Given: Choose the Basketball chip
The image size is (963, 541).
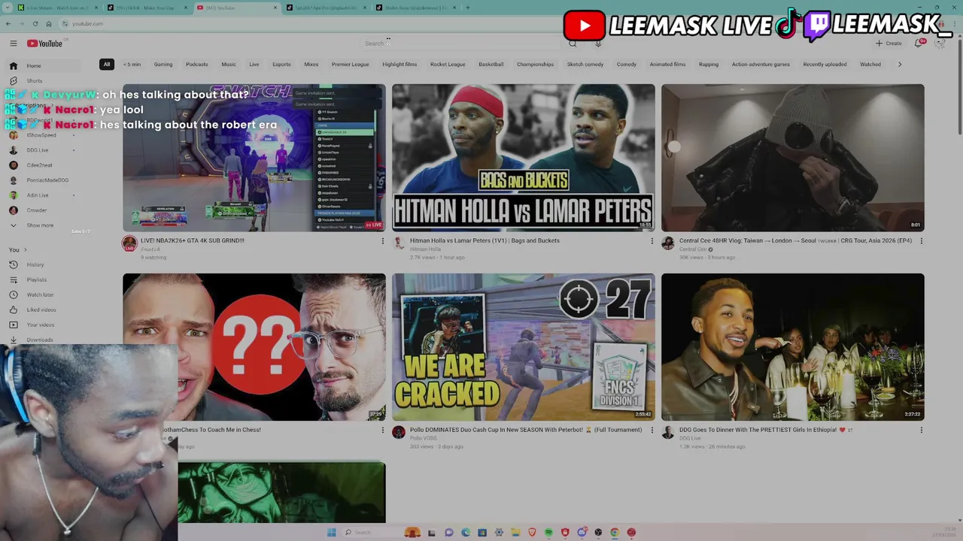Looking at the screenshot, I should (x=491, y=65).
